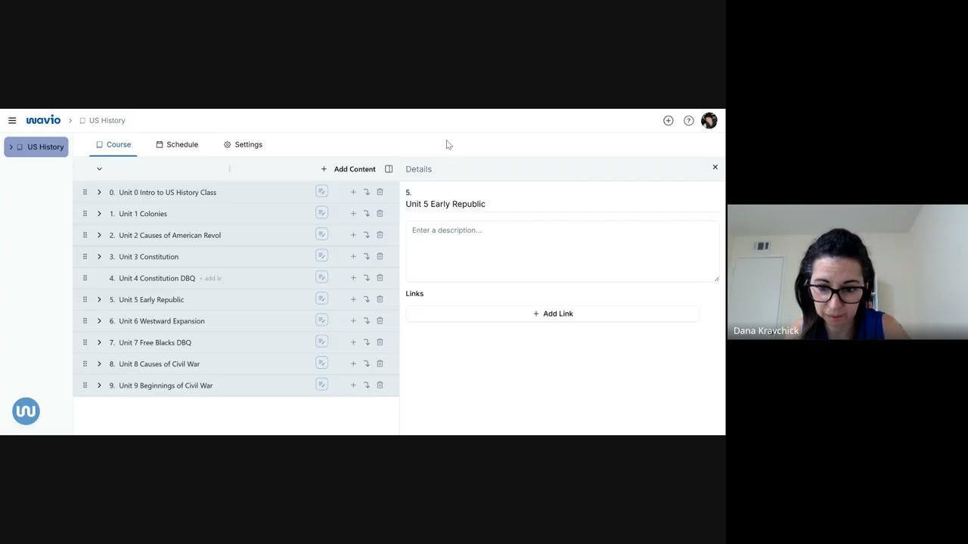Click the indent arrow for Unit 1 Colonies
Viewport: 968px width, 544px height.
(x=367, y=214)
